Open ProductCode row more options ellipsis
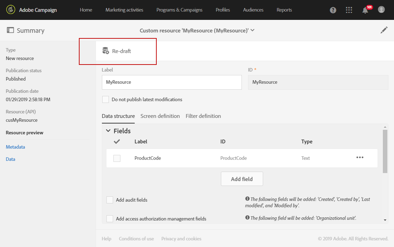Image resolution: width=394 pixels, height=247 pixels. pos(360,158)
